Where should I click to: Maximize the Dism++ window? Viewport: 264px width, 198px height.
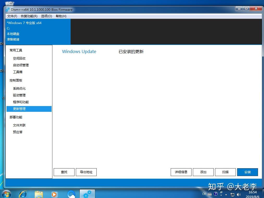point(246,8)
